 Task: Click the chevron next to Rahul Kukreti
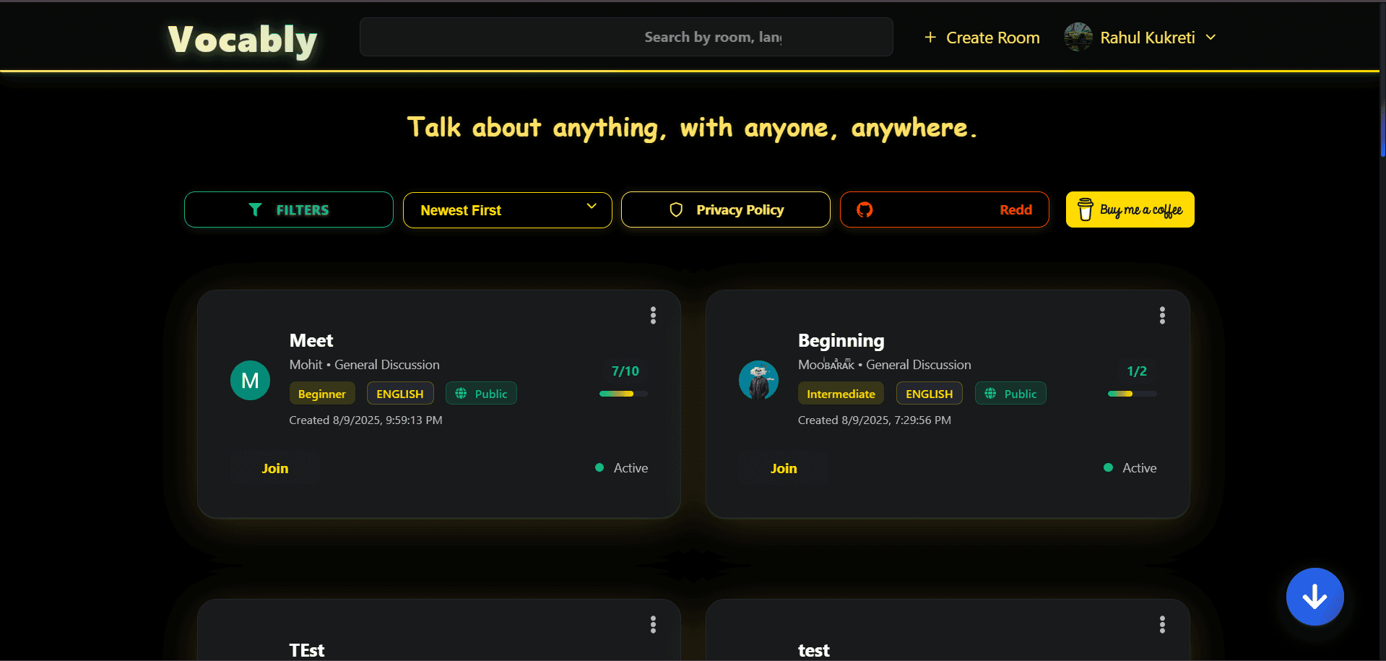point(1211,38)
